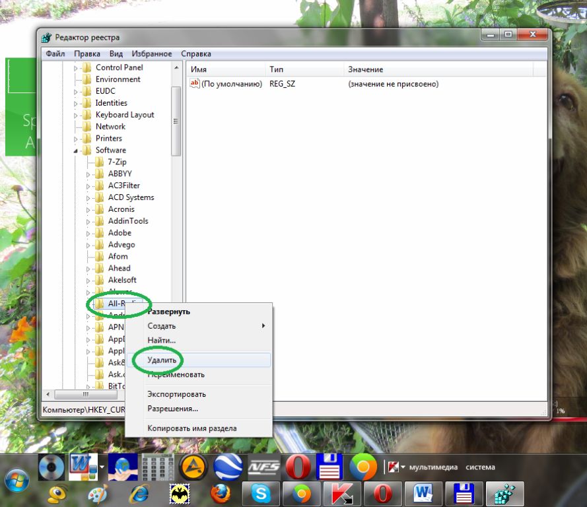587x507 pixels.
Task: Click the 'ab' icon of the default value
Action: [x=195, y=84]
